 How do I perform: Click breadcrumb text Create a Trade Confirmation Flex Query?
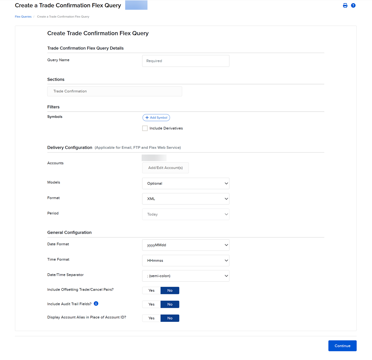[63, 17]
